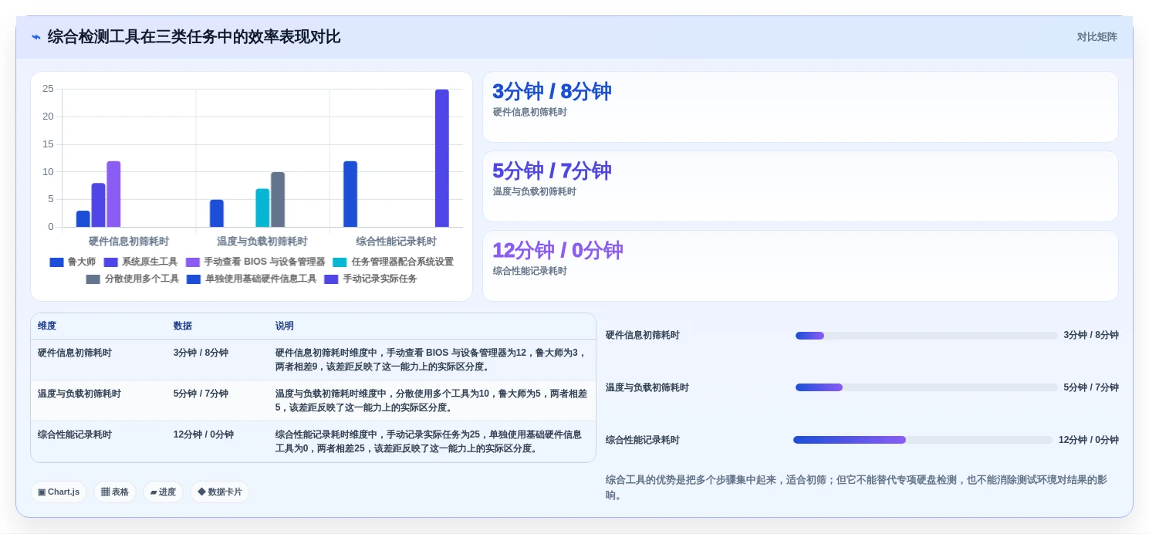The height and width of the screenshot is (534, 1149).
Task: Click the y-axis tick value 15
Action: (x=48, y=144)
